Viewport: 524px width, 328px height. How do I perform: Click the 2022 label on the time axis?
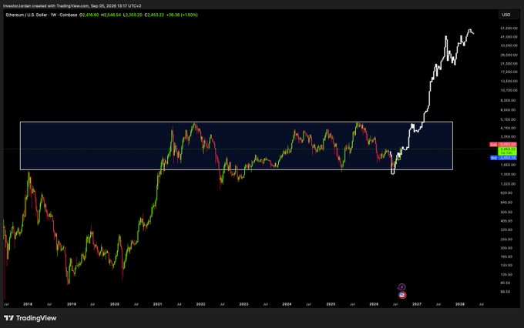[200, 304]
